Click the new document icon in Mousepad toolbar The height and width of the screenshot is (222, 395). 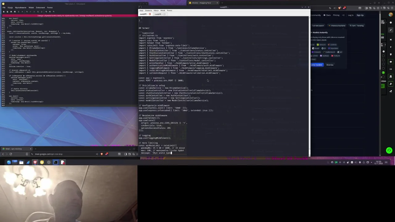coord(4,12)
